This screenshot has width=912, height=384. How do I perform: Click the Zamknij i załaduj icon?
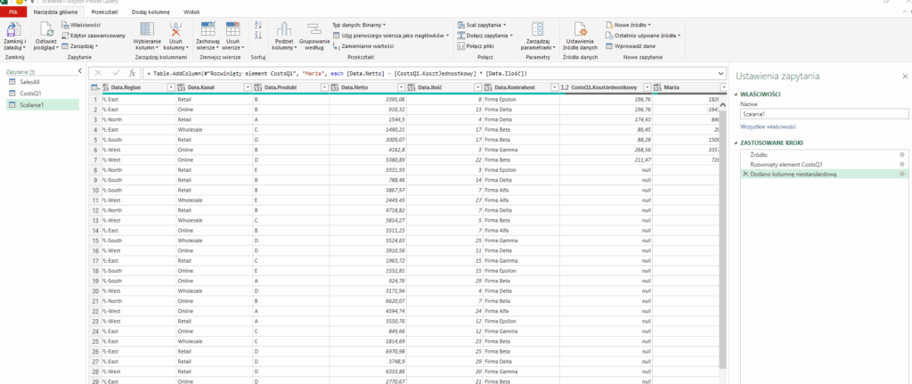pos(14,31)
